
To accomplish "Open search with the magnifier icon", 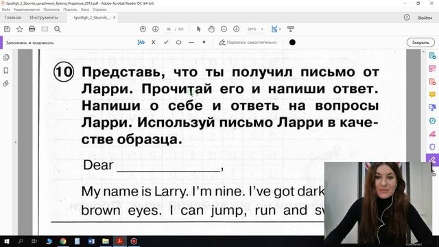I will [58, 29].
